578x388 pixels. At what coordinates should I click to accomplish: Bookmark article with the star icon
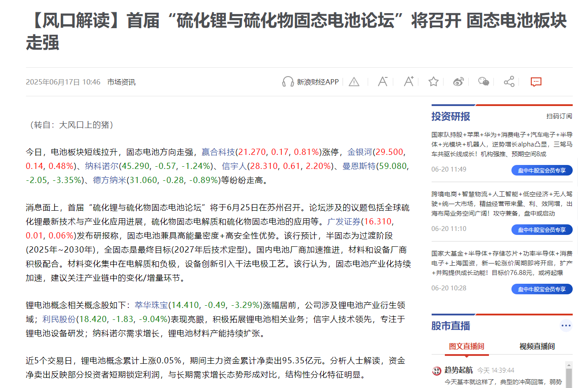tap(433, 81)
